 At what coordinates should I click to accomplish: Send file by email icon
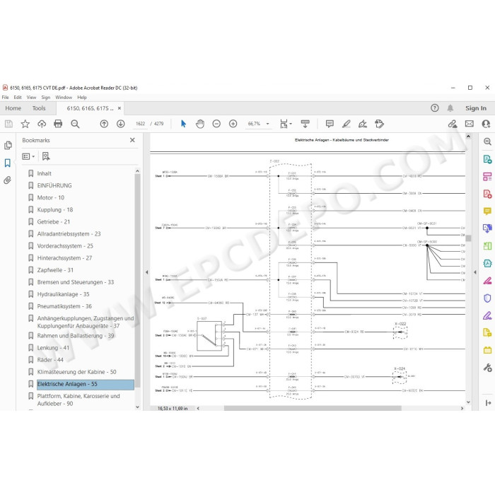470,124
